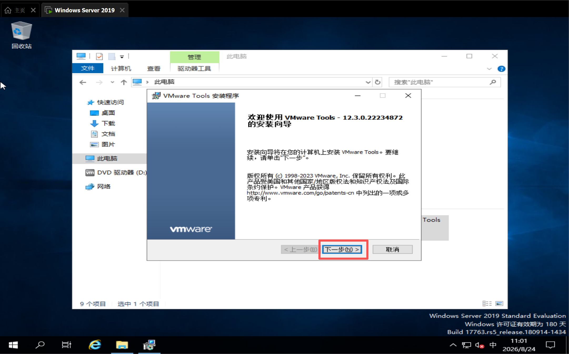Minimize the VMware Tools installer dialog
This screenshot has height=354, width=569.
[358, 96]
